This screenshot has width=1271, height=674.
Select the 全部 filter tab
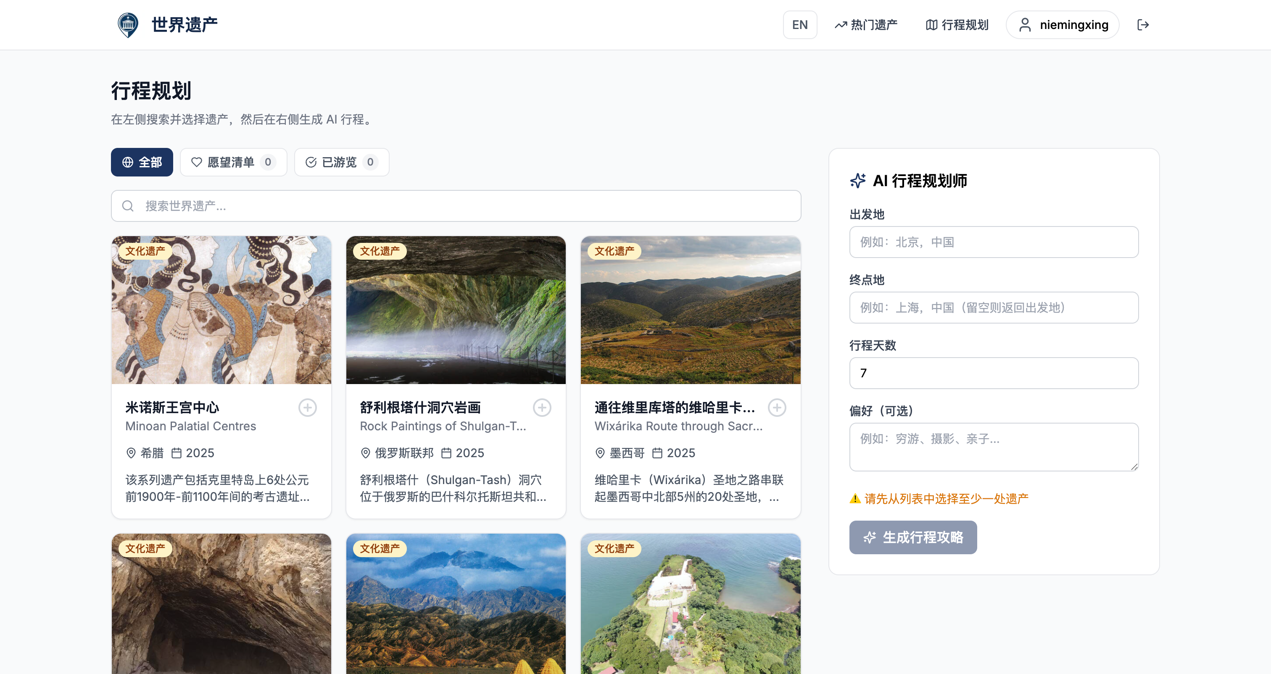(x=142, y=162)
